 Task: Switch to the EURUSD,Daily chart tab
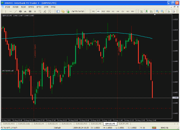pos(24,124)
